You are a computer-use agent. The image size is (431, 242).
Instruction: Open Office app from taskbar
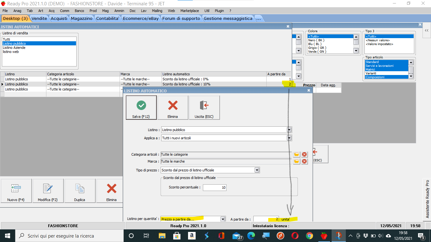coord(221,236)
